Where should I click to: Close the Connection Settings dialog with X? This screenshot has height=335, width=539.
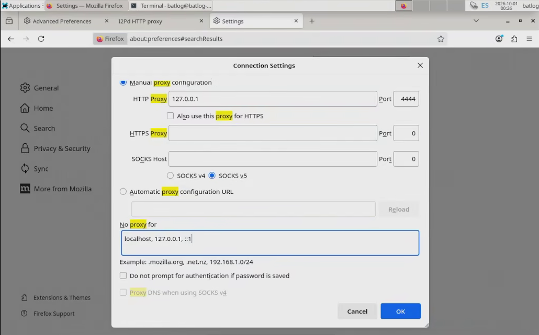[x=420, y=65]
